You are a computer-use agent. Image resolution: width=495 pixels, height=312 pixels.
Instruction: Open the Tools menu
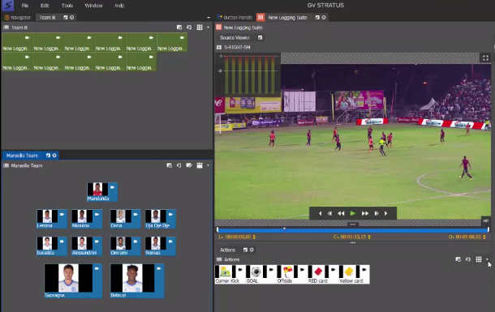click(67, 6)
